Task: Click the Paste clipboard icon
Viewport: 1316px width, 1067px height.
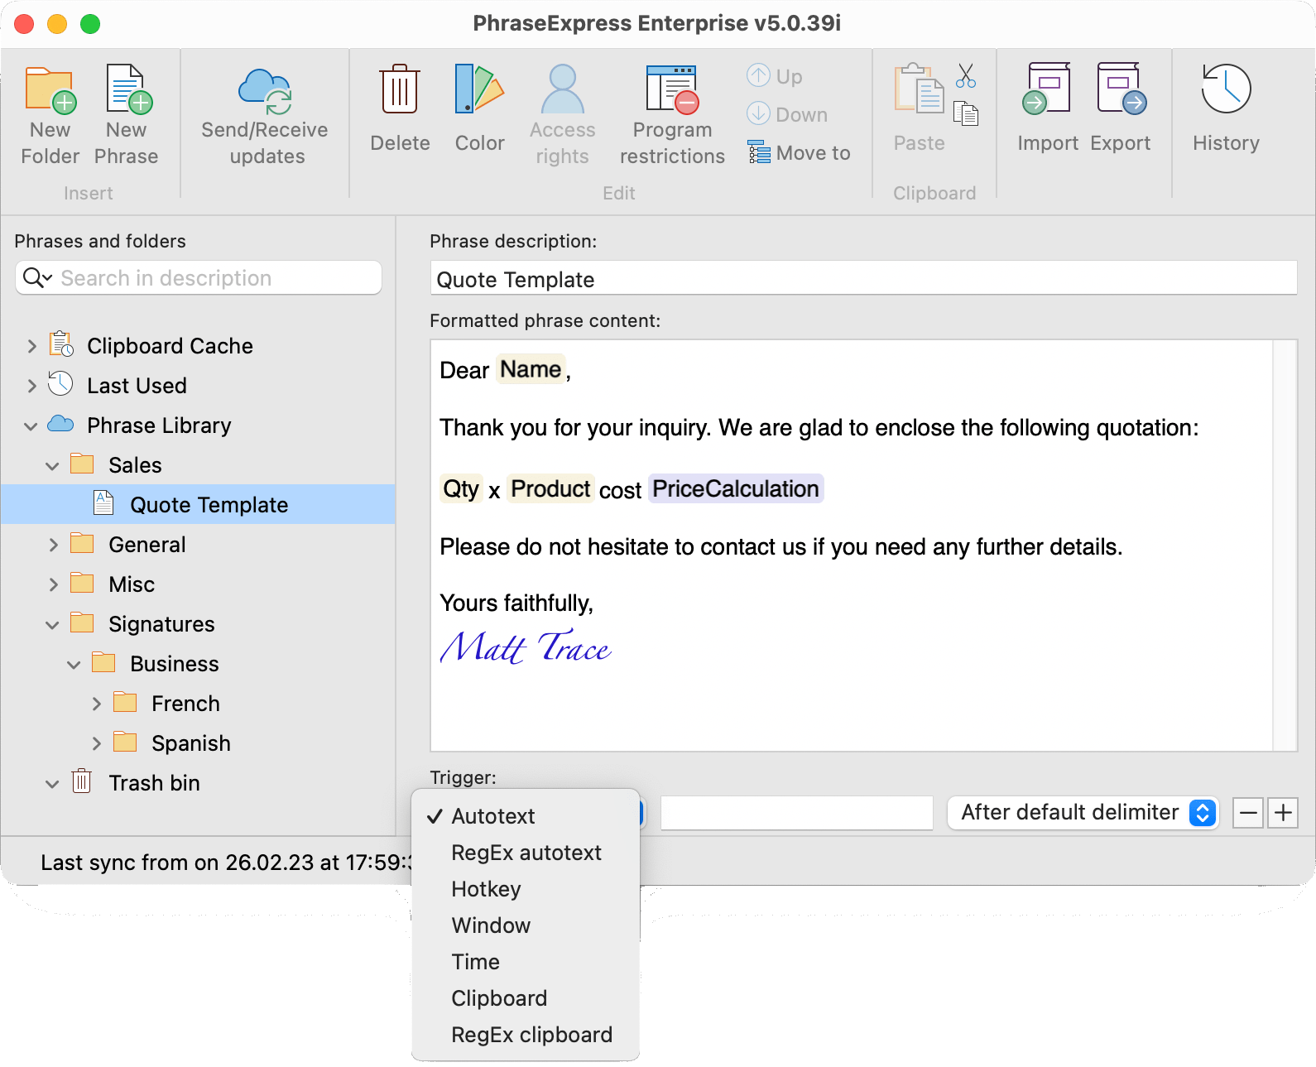Action: 919,89
